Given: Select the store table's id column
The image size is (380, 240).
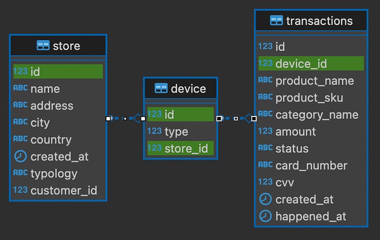Looking at the screenshot, I should click(58, 72).
